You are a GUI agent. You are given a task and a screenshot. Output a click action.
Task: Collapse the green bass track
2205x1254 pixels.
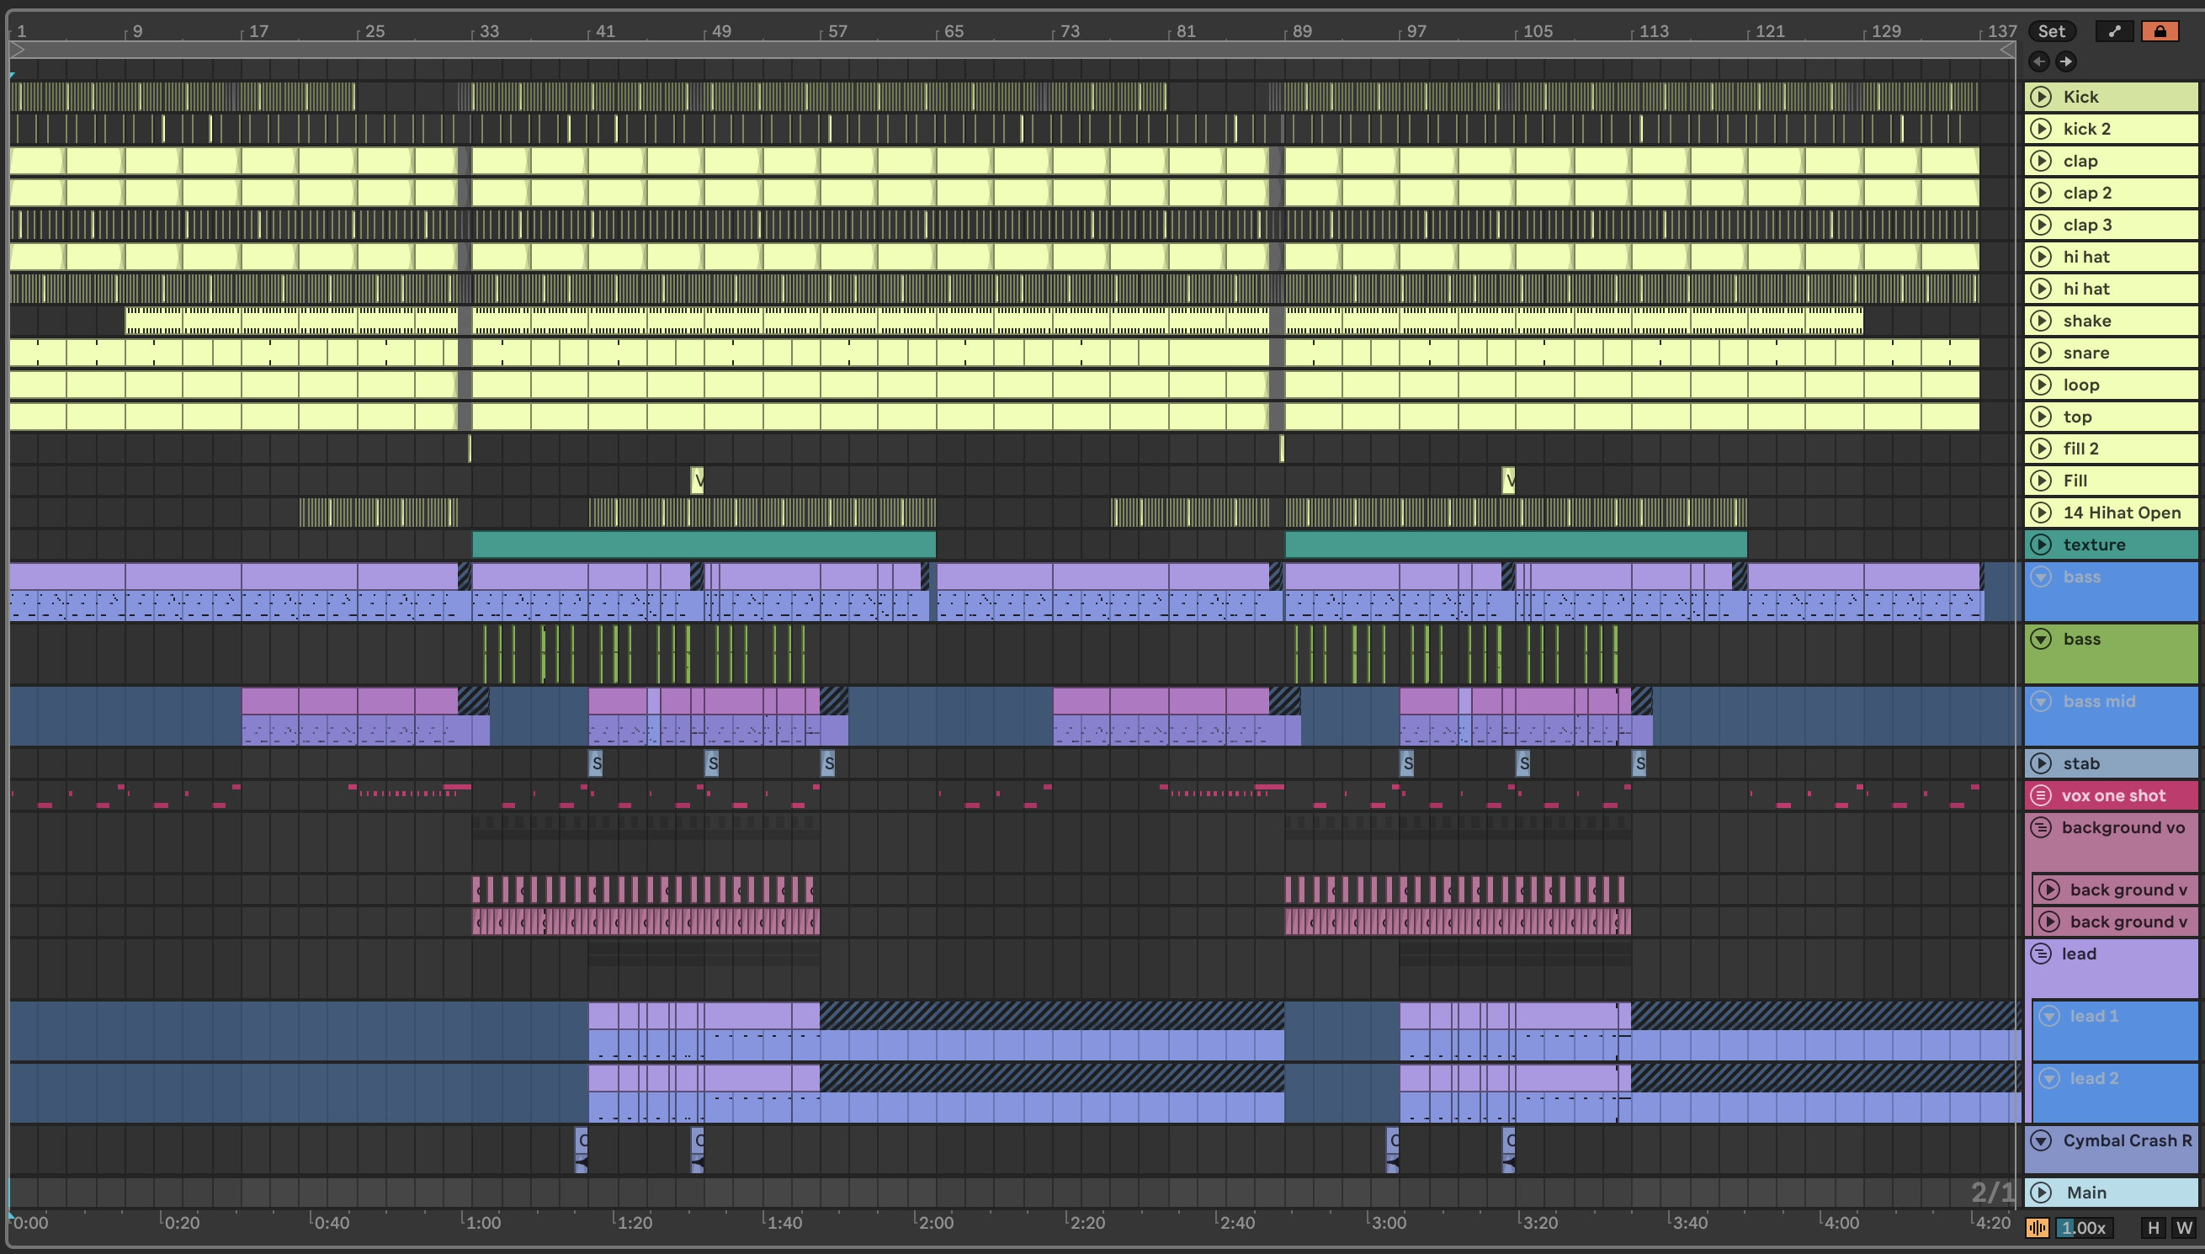pos(2041,639)
